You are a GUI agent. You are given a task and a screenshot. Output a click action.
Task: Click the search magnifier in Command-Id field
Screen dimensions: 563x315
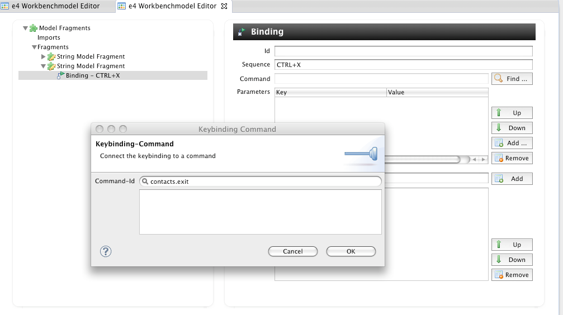(x=145, y=182)
